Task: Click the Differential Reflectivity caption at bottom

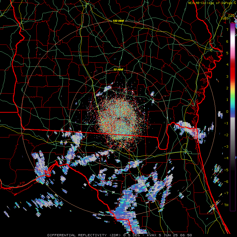Action: coord(120,235)
